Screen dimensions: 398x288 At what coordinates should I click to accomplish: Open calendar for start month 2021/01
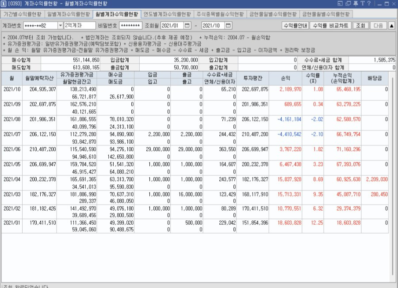(x=188, y=25)
